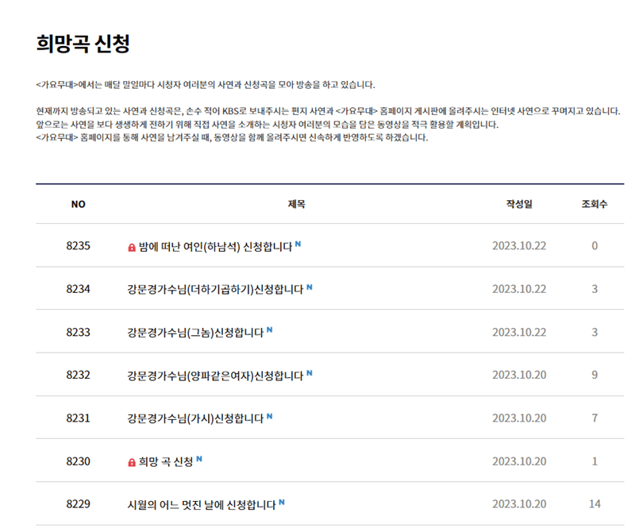
Task: Click the line starting 현재까지 방송되고 있는
Action: [328, 111]
